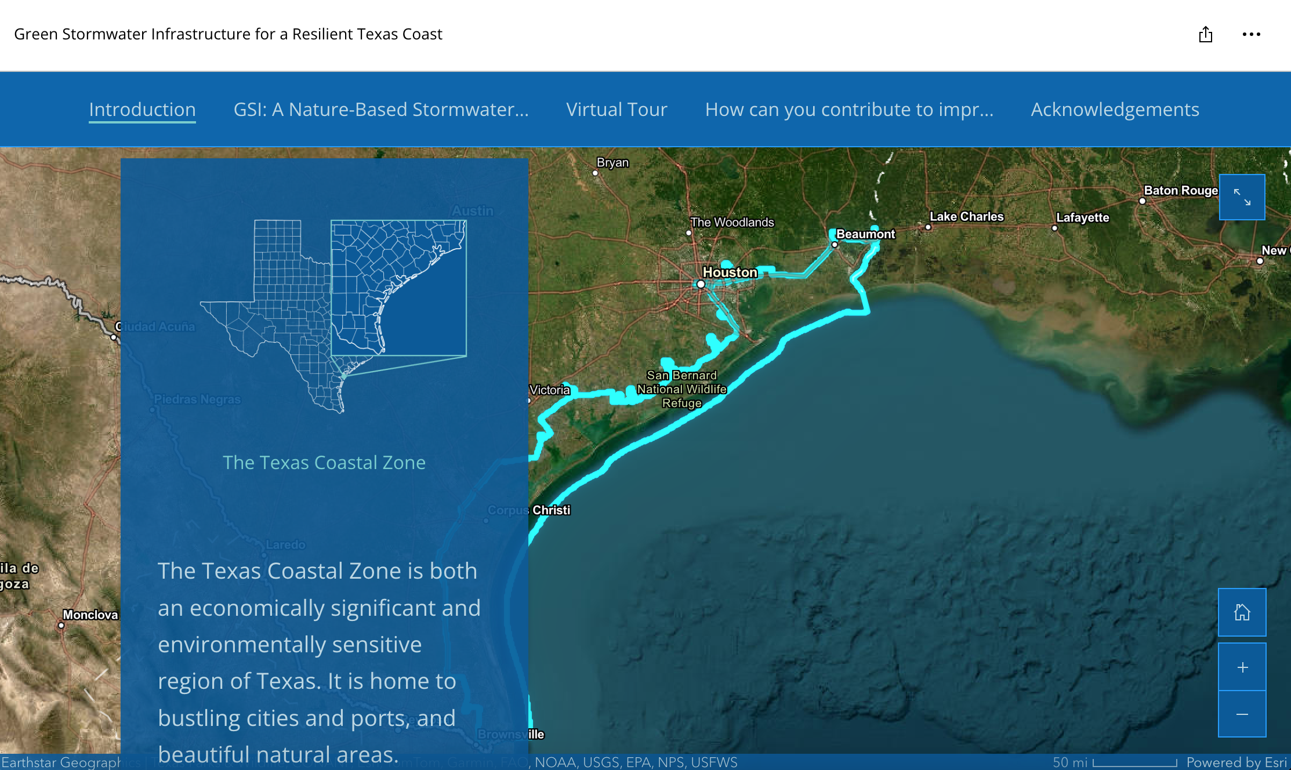Click the San Bernard National Wildlife Refuge label
The height and width of the screenshot is (770, 1291).
point(682,389)
